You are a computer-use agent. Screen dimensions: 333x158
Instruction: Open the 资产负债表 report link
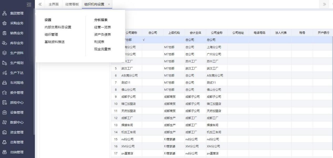(102, 35)
